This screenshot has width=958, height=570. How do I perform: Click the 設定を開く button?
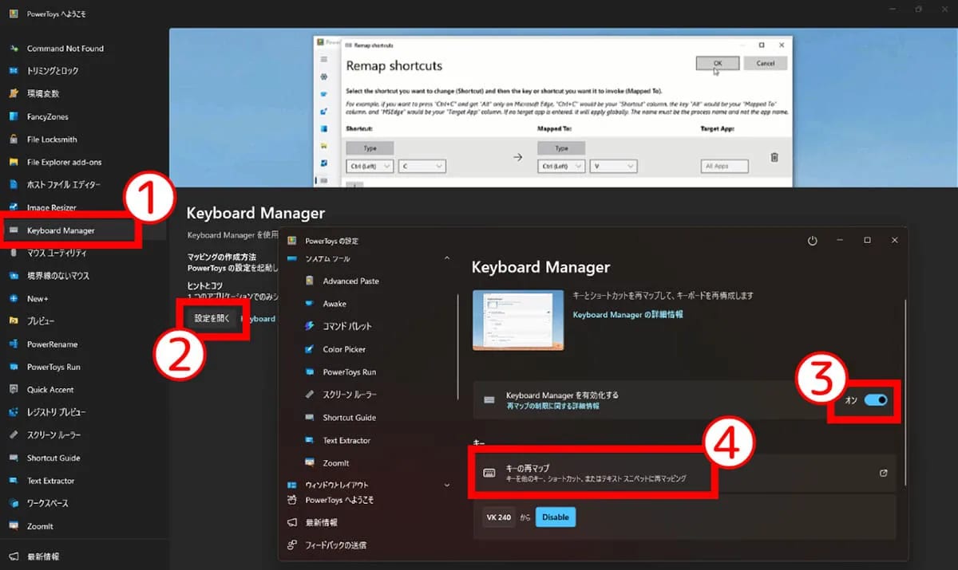pyautogui.click(x=212, y=318)
